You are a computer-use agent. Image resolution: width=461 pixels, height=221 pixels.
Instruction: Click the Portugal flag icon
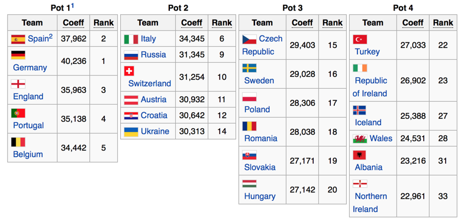[x=18, y=113]
